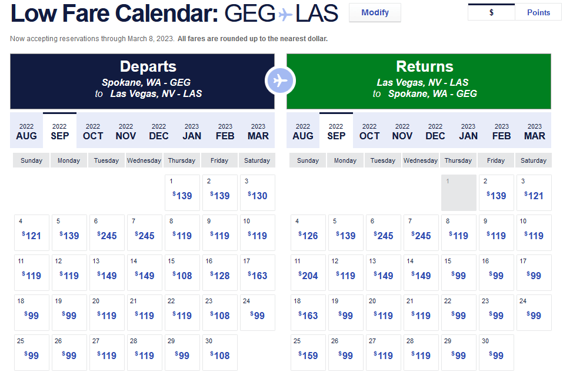Image resolution: width=573 pixels, height=372 pixels.
Task: Click the round airplane swap icon
Action: pyautogui.click(x=281, y=81)
